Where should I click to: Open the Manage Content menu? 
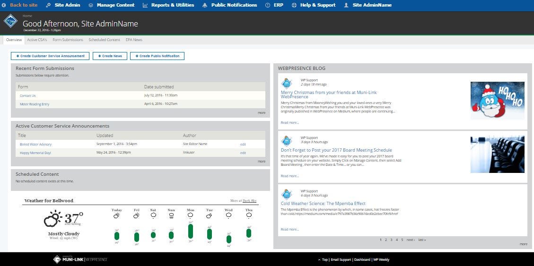(116, 5)
